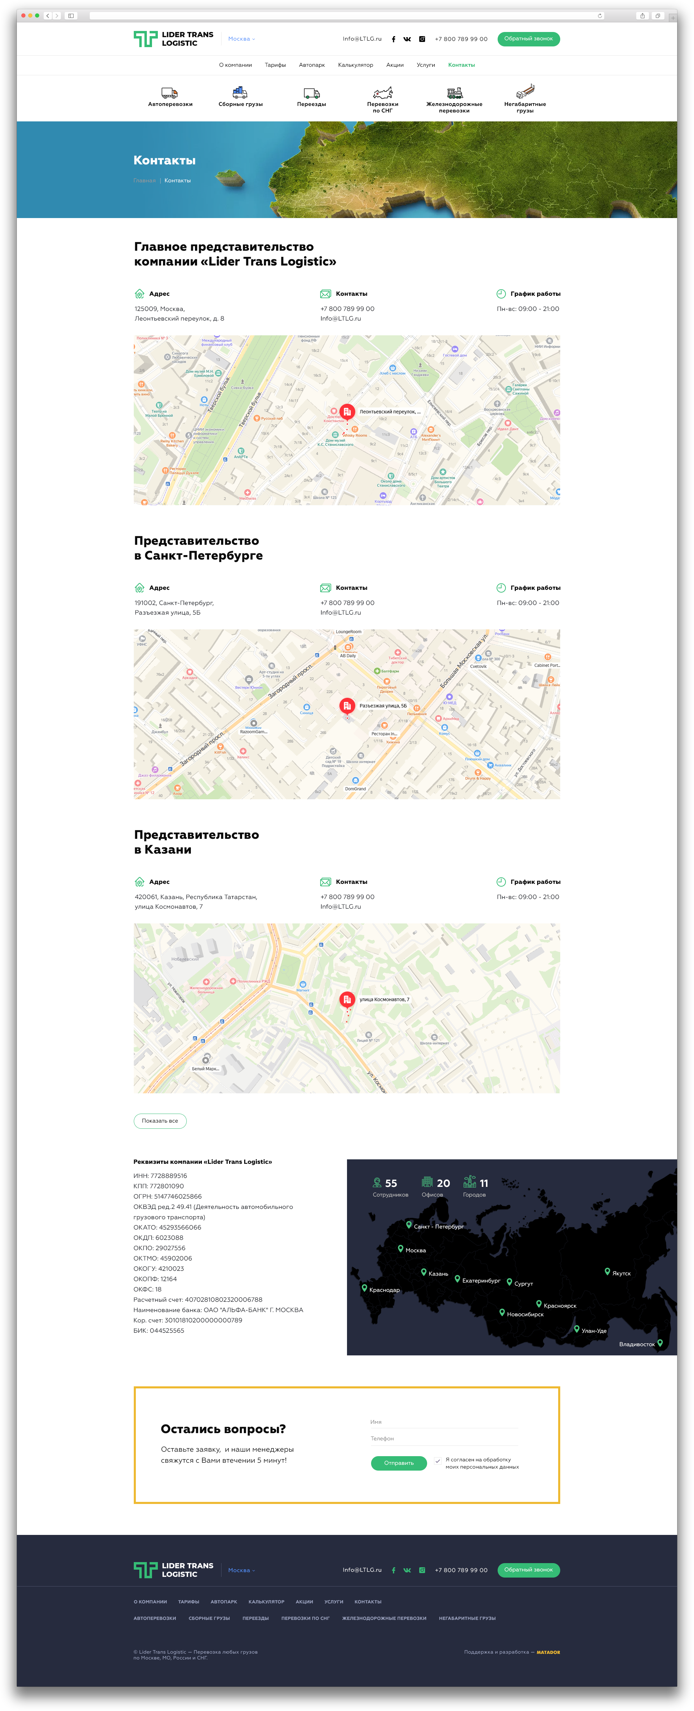Click the Телефон input field
Screen dimensions: 694x1711
444,1439
